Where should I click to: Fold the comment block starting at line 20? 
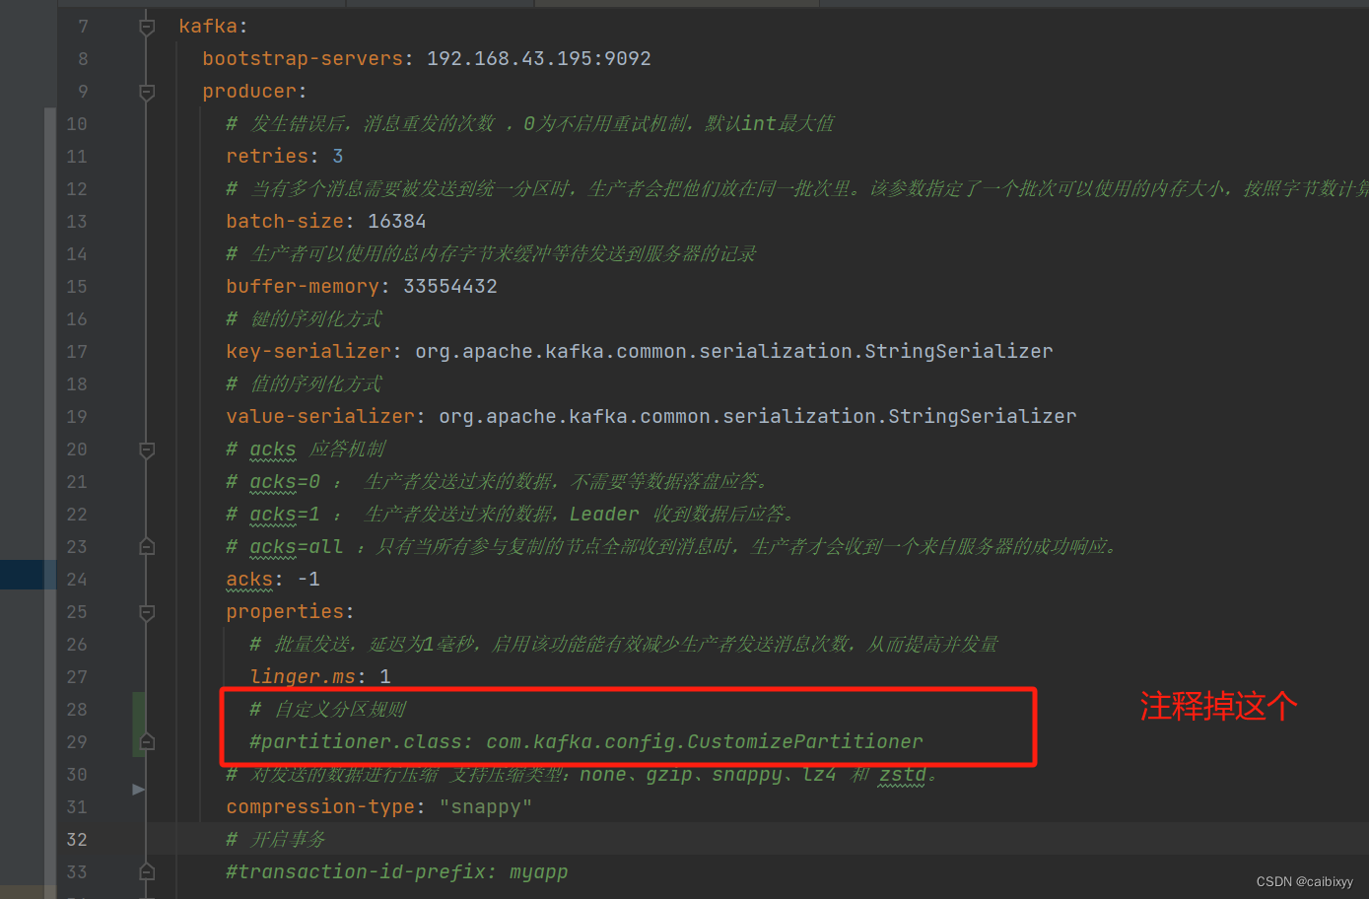(147, 449)
